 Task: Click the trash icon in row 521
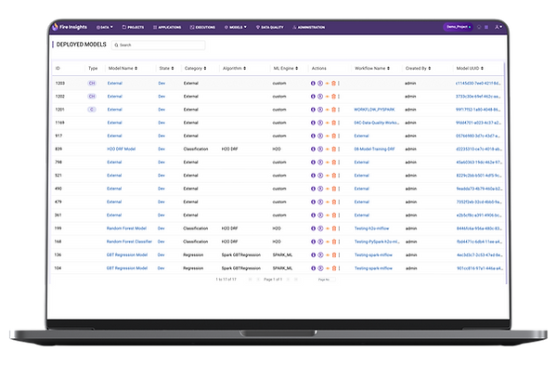point(333,176)
